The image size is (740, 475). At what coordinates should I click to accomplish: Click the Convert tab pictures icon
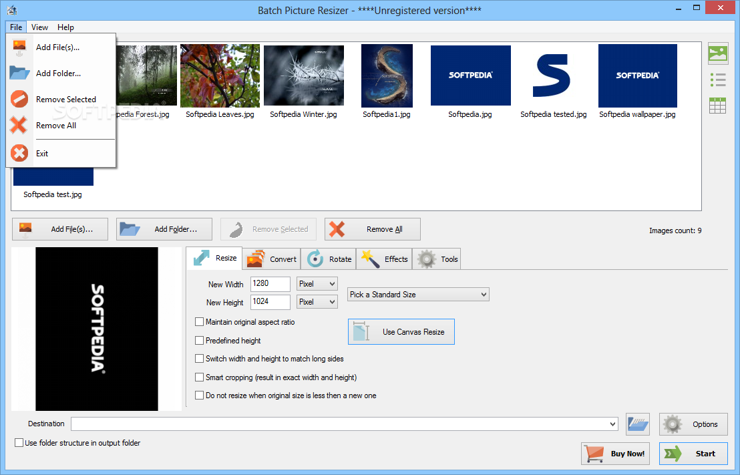tap(256, 259)
